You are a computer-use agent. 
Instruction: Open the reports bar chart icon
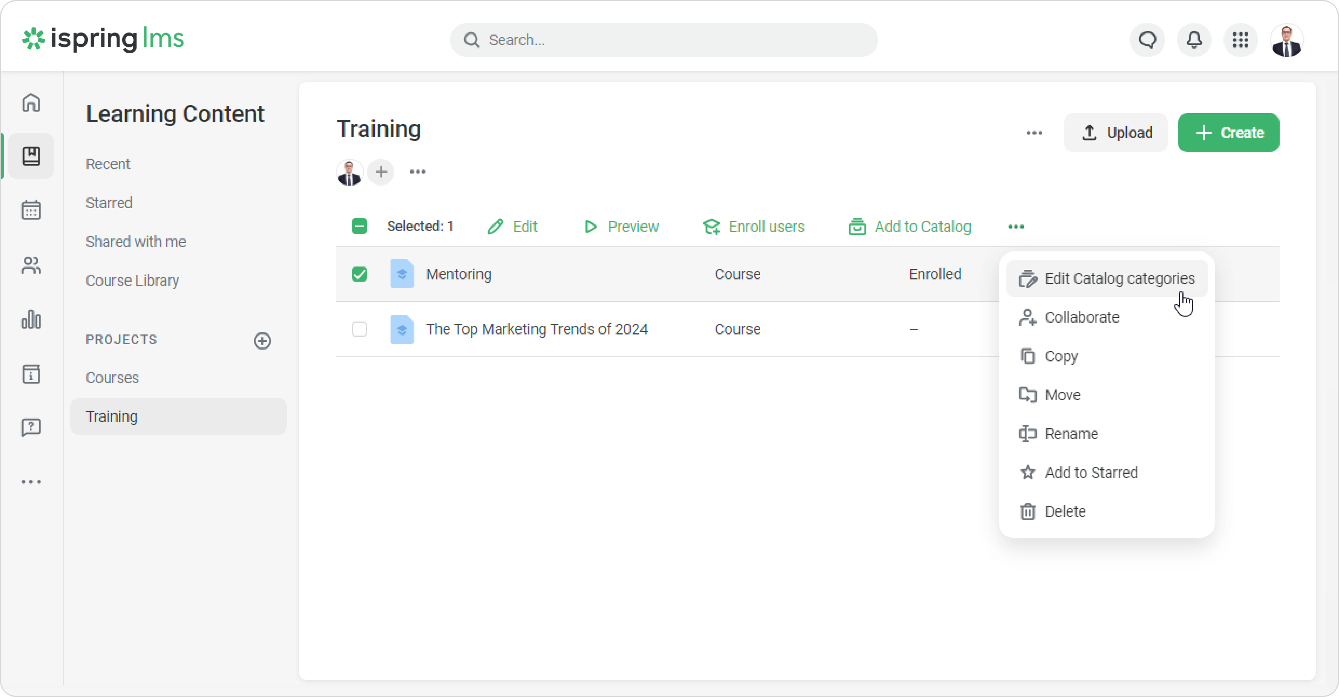pos(31,319)
